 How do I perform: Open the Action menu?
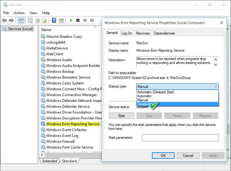pos(19,13)
